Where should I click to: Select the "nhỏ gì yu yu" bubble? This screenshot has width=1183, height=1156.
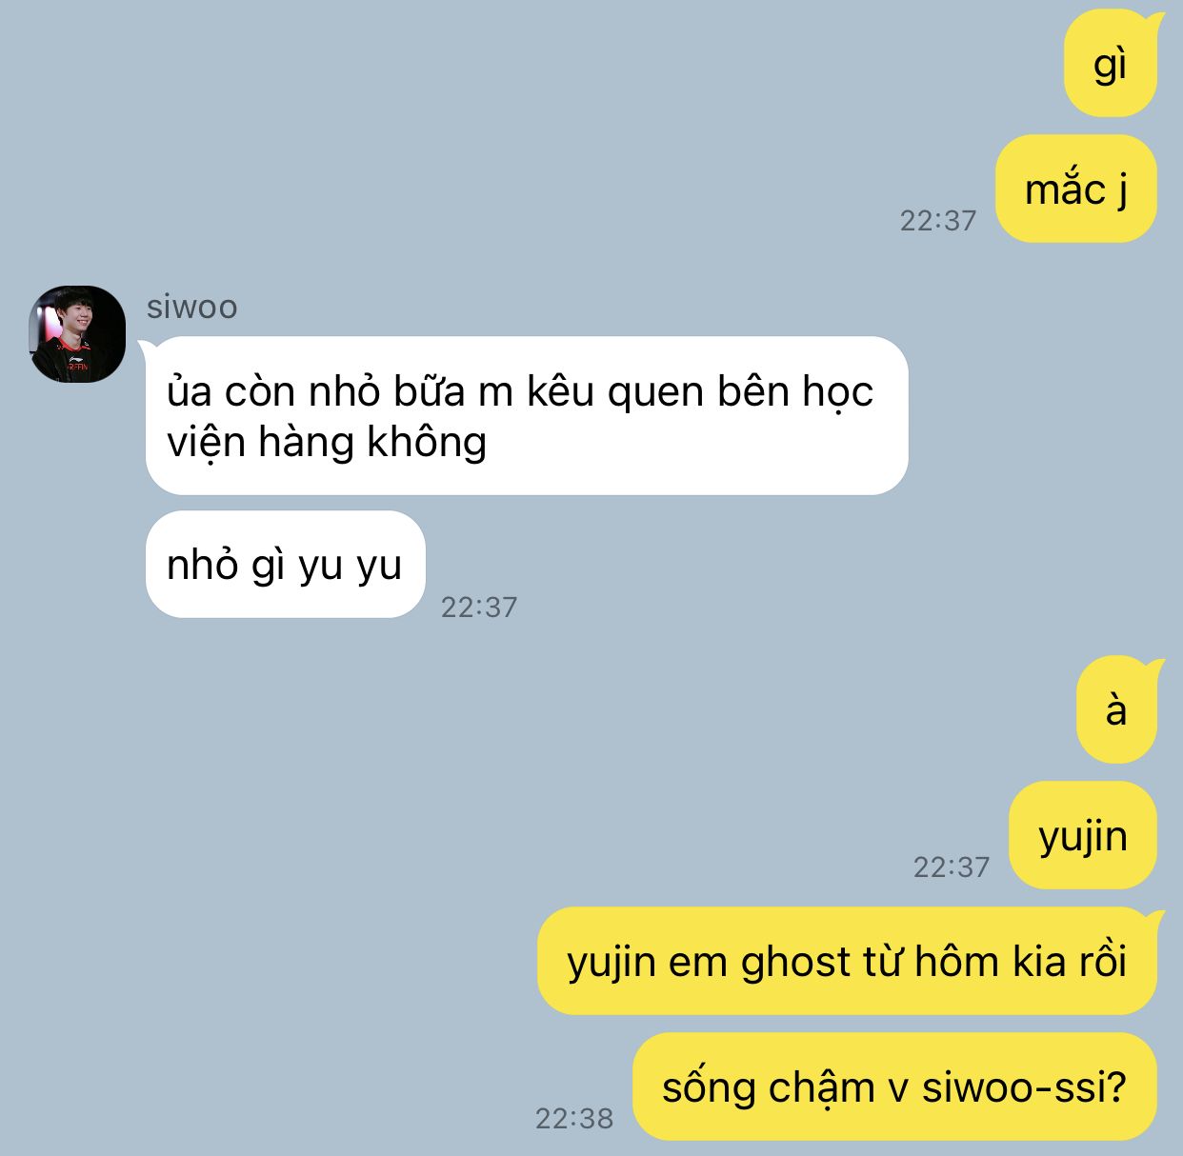pos(285,565)
